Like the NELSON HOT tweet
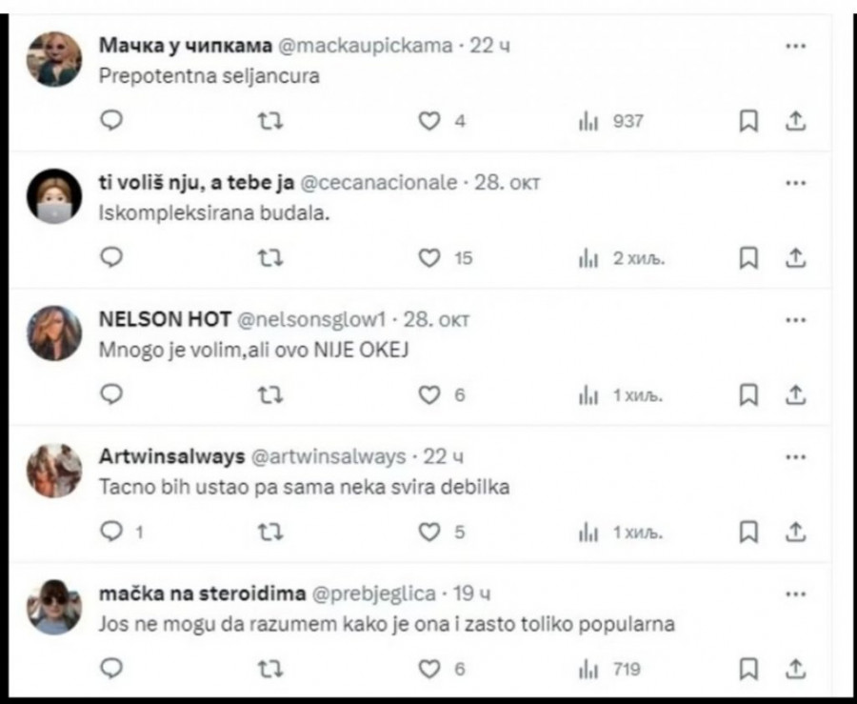 430,394
